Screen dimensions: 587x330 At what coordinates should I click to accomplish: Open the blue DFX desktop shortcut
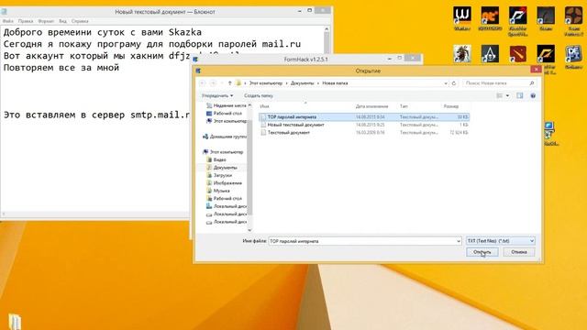pos(573,54)
